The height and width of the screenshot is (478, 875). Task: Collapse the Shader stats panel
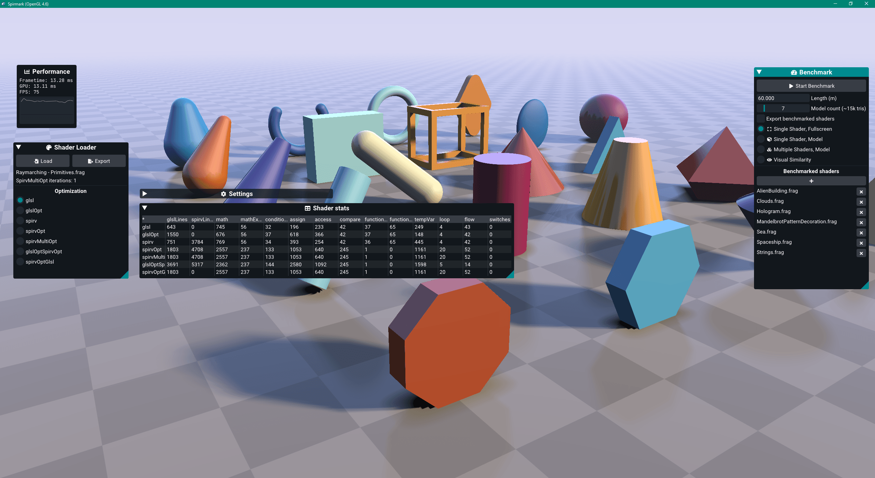coord(145,208)
